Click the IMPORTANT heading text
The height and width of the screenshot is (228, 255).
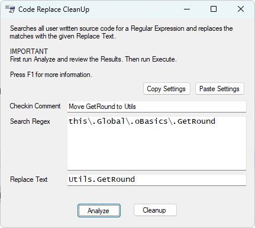click(29, 52)
